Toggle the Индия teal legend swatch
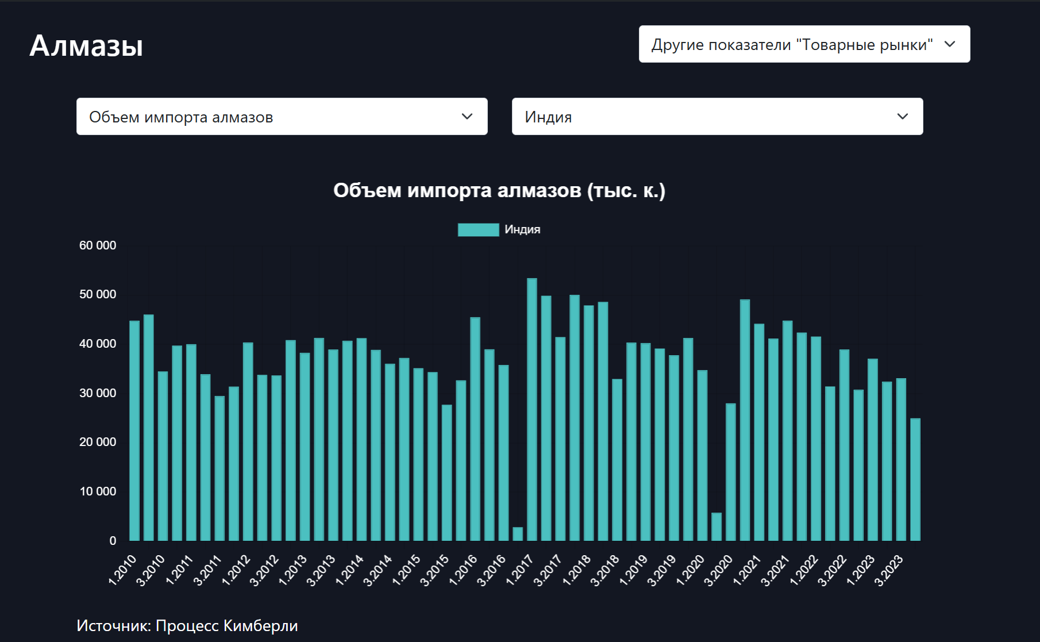The height and width of the screenshot is (642, 1040). [x=478, y=229]
